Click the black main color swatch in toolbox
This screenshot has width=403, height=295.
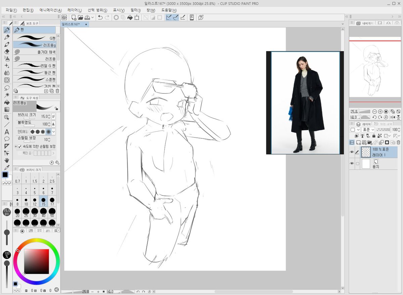coord(5,175)
